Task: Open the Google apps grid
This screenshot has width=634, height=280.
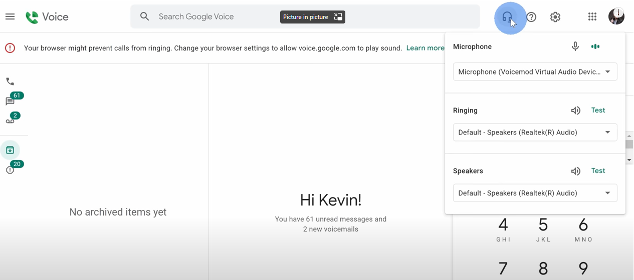Action: coord(592,17)
